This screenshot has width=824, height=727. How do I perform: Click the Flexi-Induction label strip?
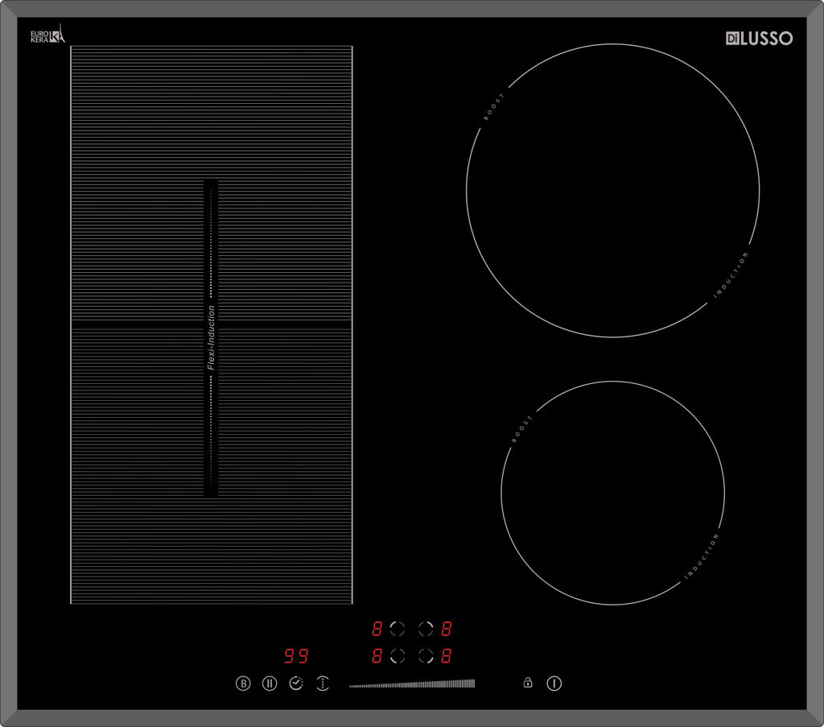[211, 338]
